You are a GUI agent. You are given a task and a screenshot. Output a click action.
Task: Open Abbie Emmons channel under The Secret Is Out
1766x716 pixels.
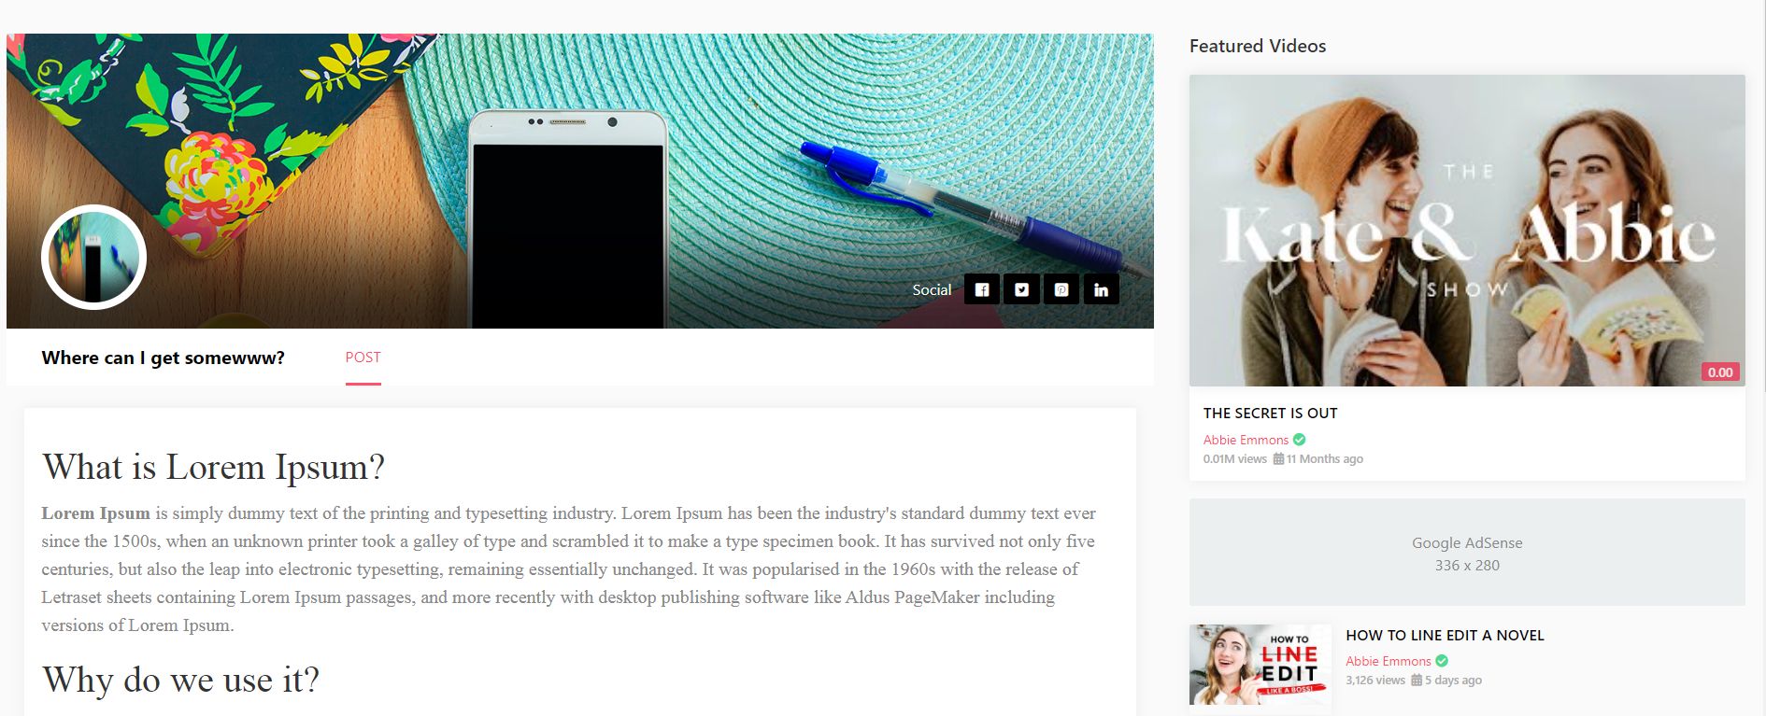[1246, 440]
